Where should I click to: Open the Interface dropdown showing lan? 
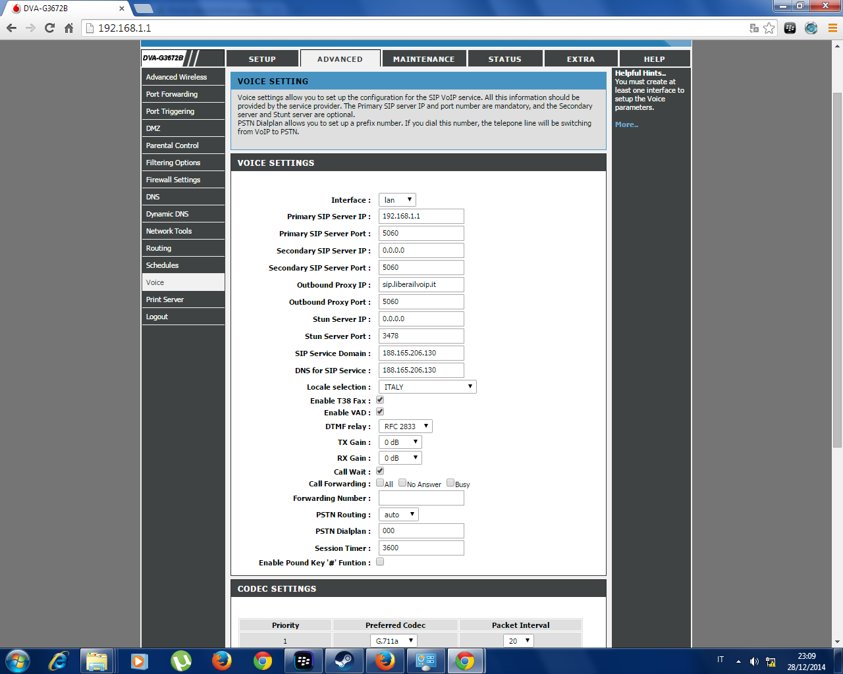[397, 200]
